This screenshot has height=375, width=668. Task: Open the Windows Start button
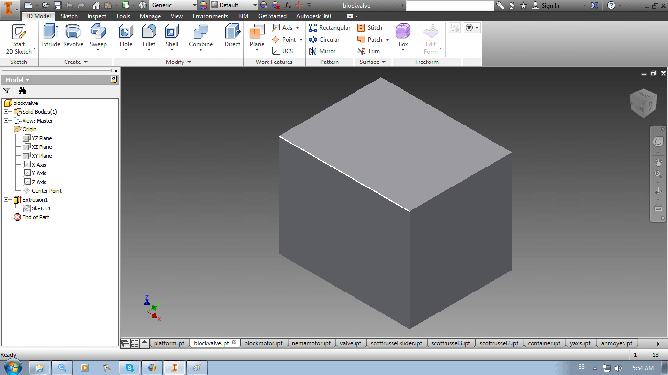tap(12, 367)
